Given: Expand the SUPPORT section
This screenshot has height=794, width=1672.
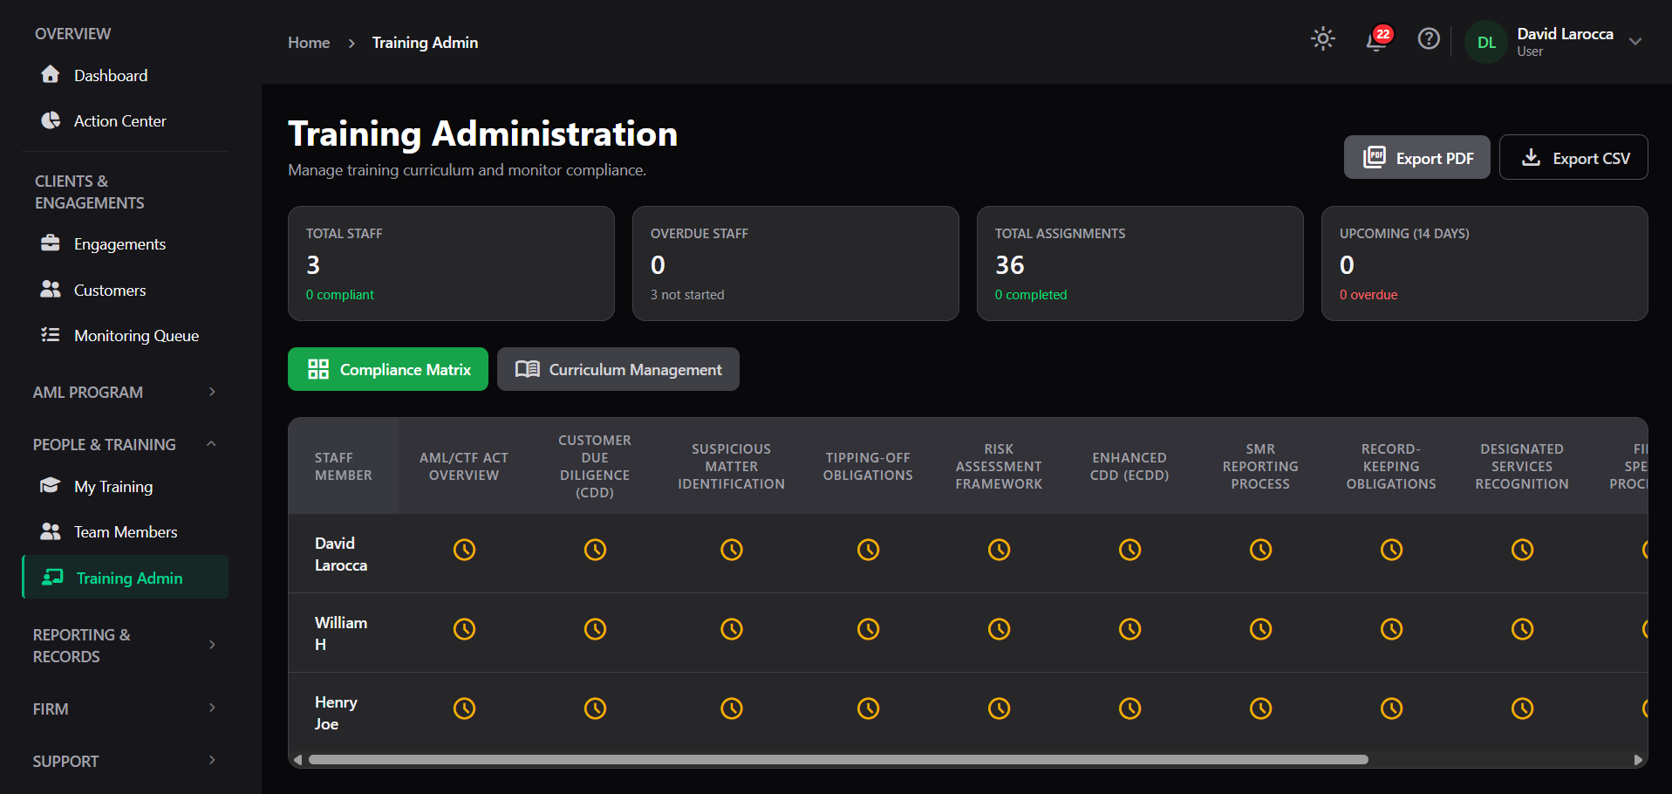Looking at the screenshot, I should [x=125, y=761].
